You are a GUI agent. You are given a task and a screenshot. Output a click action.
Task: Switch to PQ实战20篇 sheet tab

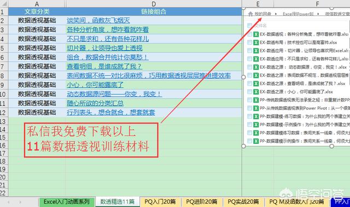(243, 202)
